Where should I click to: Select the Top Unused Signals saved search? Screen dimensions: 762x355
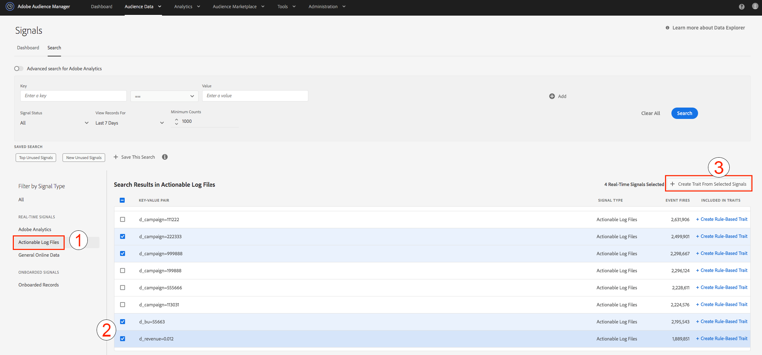tap(36, 158)
